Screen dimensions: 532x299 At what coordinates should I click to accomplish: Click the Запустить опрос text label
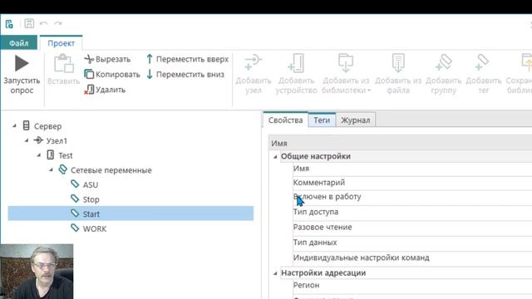[22, 86]
